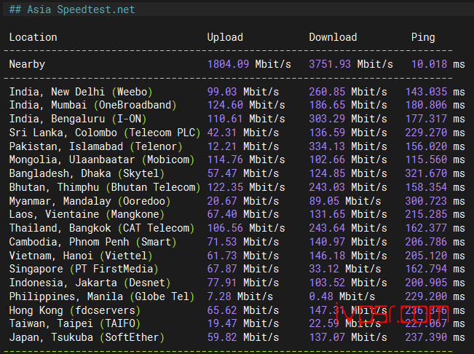Image resolution: width=474 pixels, height=354 pixels.
Task: Click 'Mongolia, Ulaanbaatar (Mobicom)' row
Action: click(102, 160)
